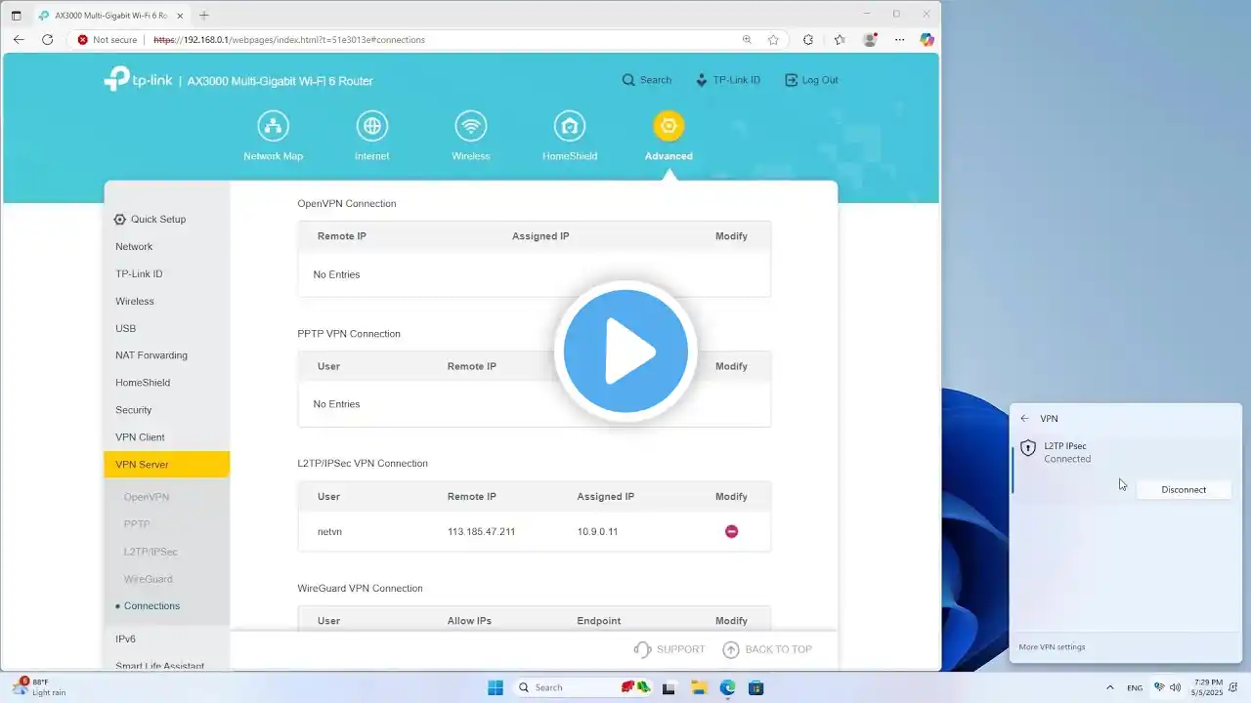Open the tab actions menu icon

coord(16,16)
